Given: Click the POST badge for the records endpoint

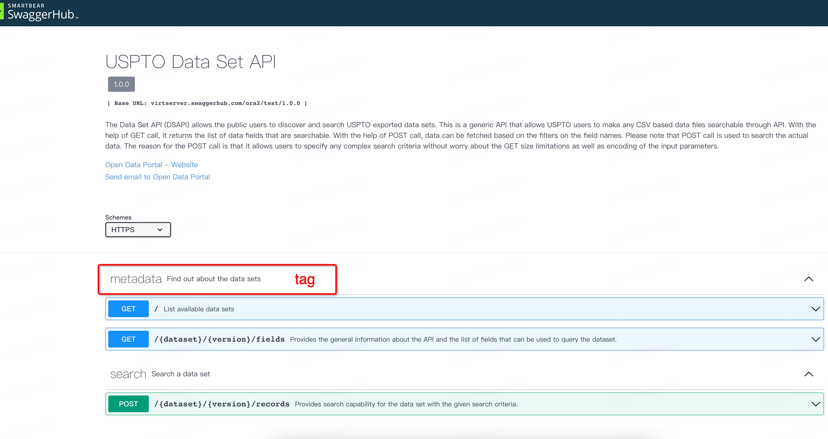Looking at the screenshot, I should (x=128, y=404).
